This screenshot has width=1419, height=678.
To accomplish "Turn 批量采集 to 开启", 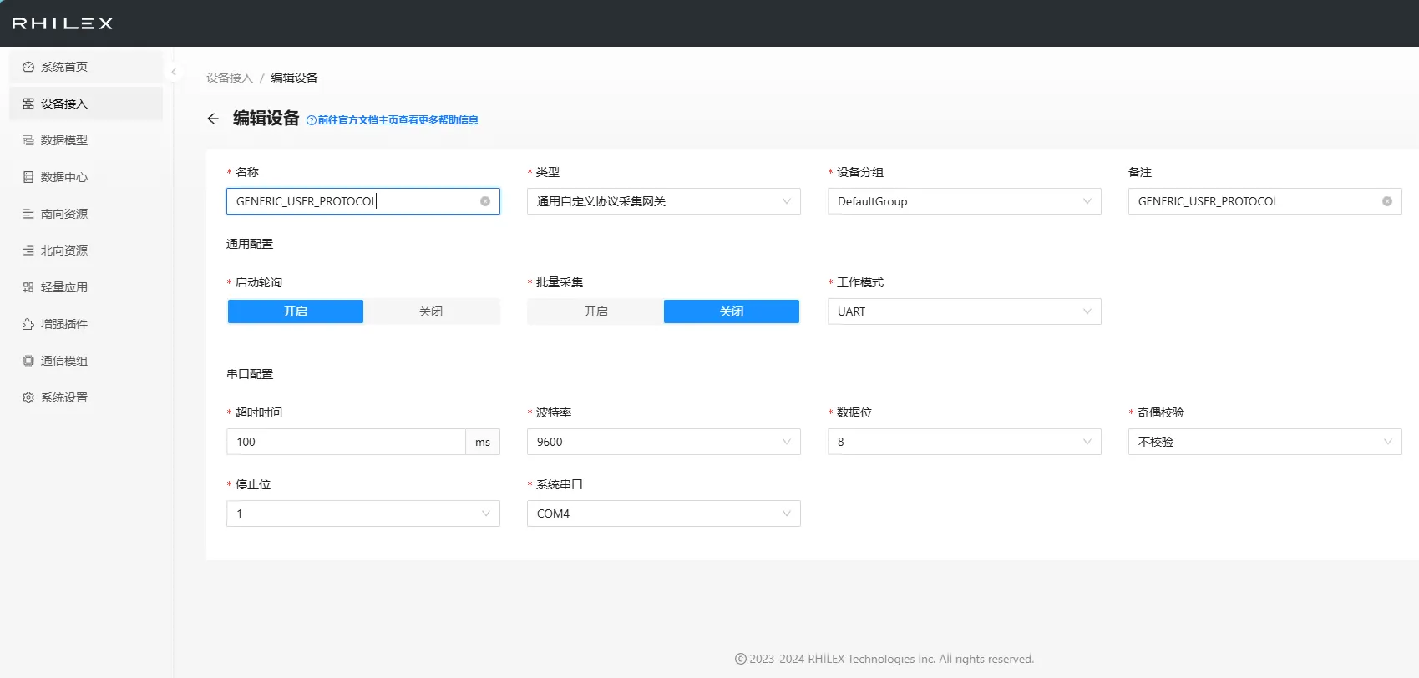I will click(596, 311).
